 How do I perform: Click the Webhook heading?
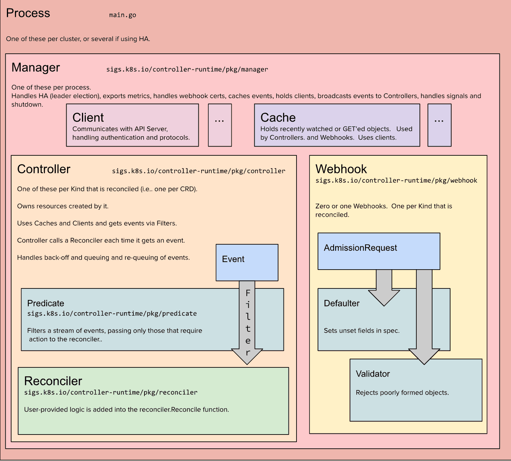pyautogui.click(x=341, y=169)
